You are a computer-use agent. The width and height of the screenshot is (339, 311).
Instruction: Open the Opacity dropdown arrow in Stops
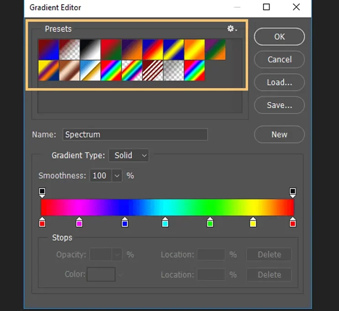point(117,254)
